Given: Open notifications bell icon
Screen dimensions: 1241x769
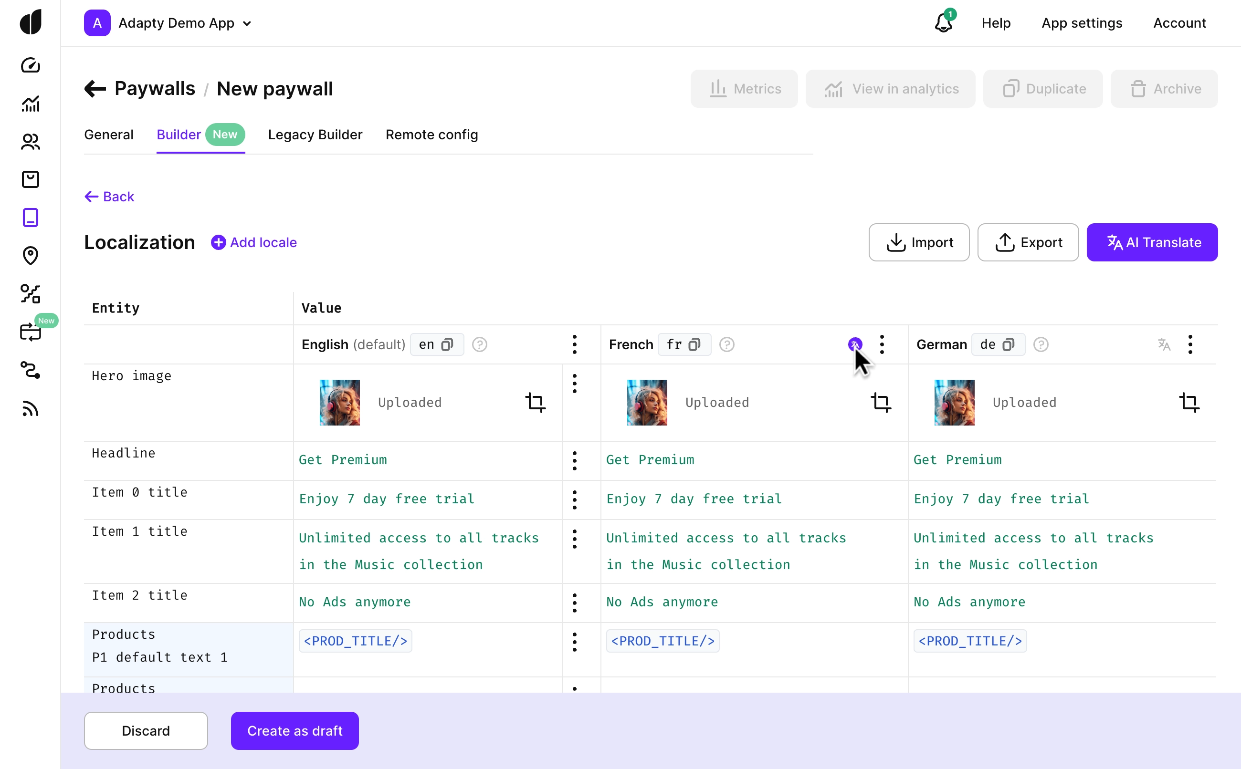Looking at the screenshot, I should pyautogui.click(x=943, y=23).
